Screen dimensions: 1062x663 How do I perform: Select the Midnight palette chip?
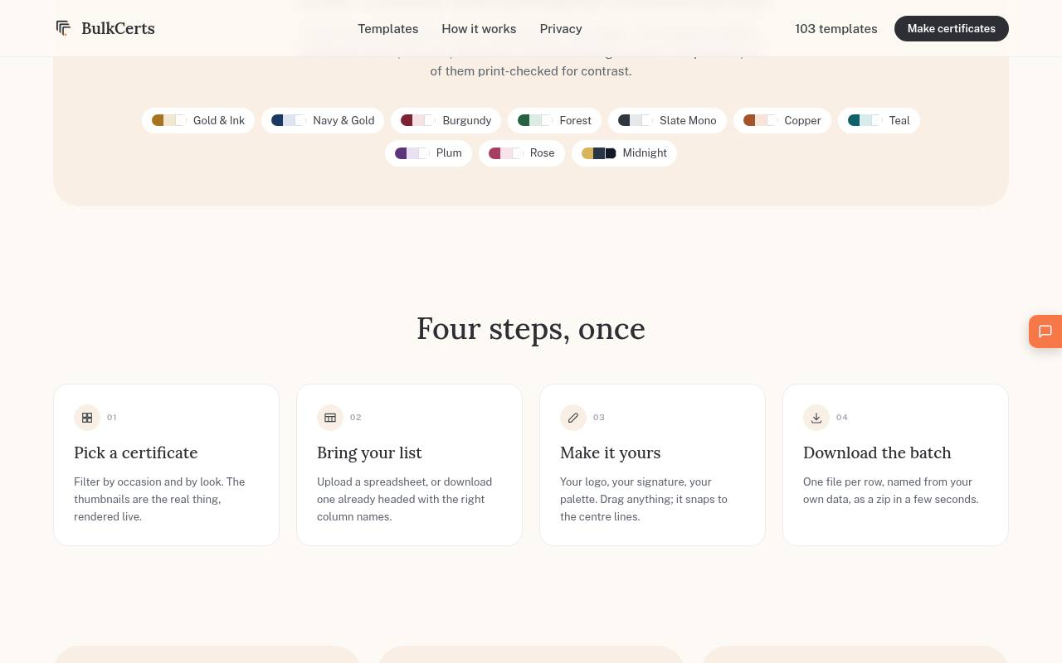tap(624, 152)
